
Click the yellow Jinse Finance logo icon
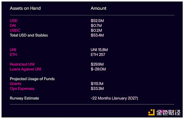(151, 112)
